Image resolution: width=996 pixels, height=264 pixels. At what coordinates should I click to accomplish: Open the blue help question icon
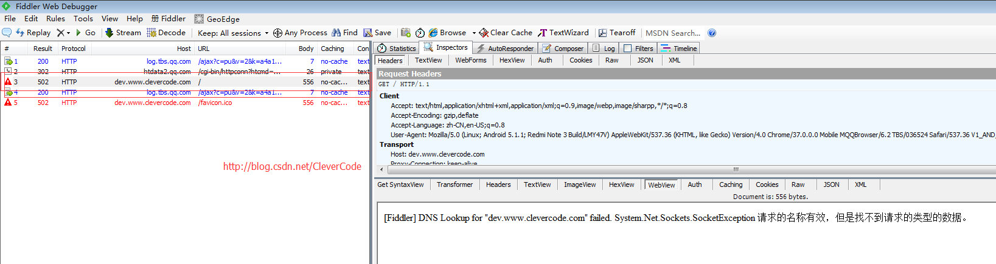(712, 33)
